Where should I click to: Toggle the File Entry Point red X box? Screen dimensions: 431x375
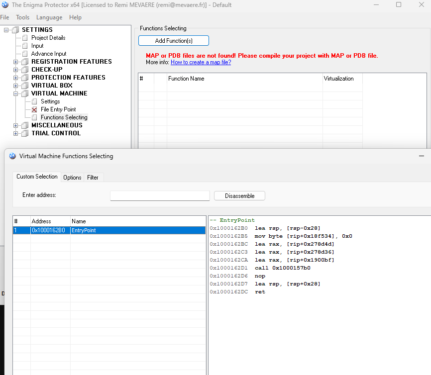(34, 109)
